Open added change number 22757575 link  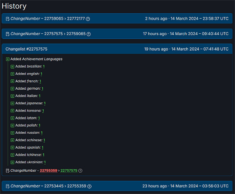[69, 170]
